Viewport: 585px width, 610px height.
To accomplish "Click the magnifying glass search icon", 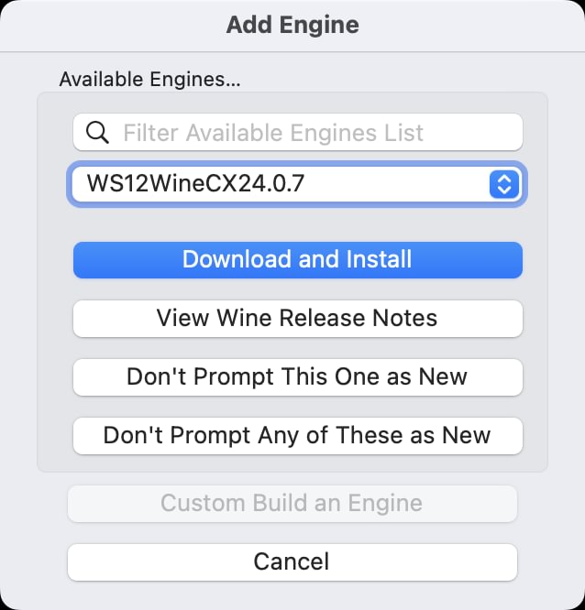I will pos(97,133).
